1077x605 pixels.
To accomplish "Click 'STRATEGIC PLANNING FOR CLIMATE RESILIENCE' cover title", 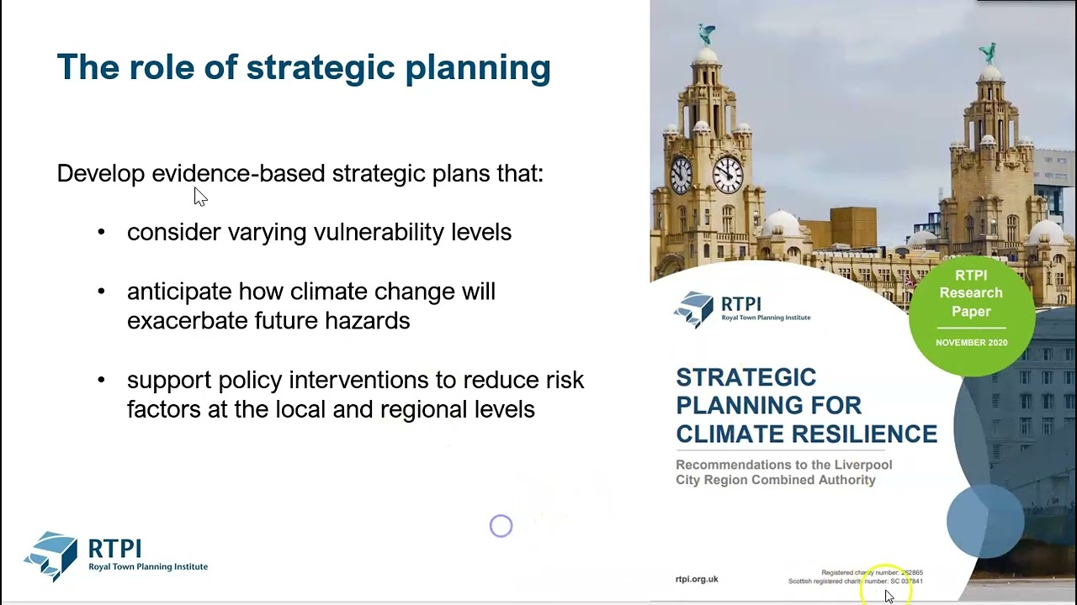I will [806, 406].
